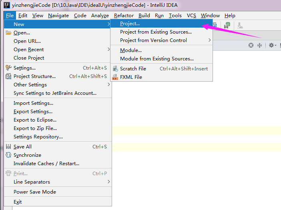Expand the Open Recent submenu arrow

tap(108, 49)
